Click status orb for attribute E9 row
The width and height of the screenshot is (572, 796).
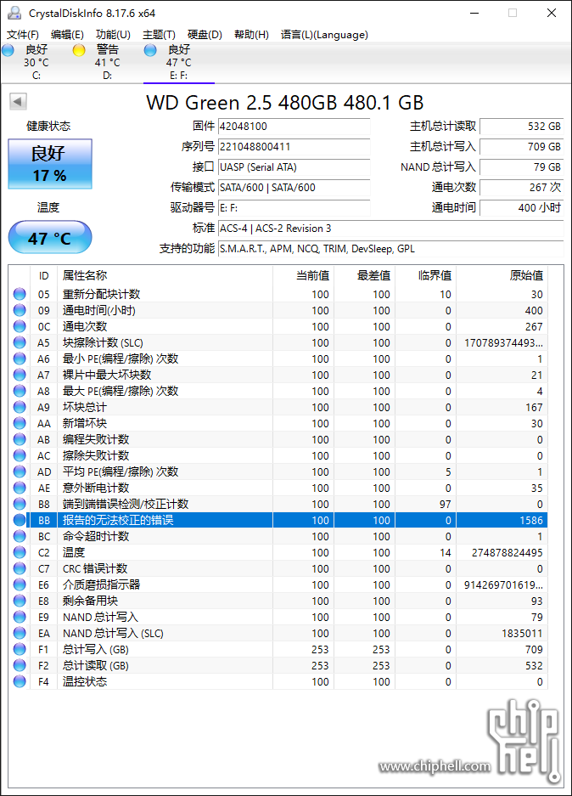20,617
